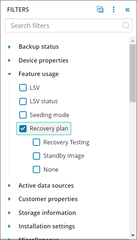The height and width of the screenshot is (240, 137).
Task: Tick the Recovery Testing option
Action: pyautogui.click(x=36, y=142)
